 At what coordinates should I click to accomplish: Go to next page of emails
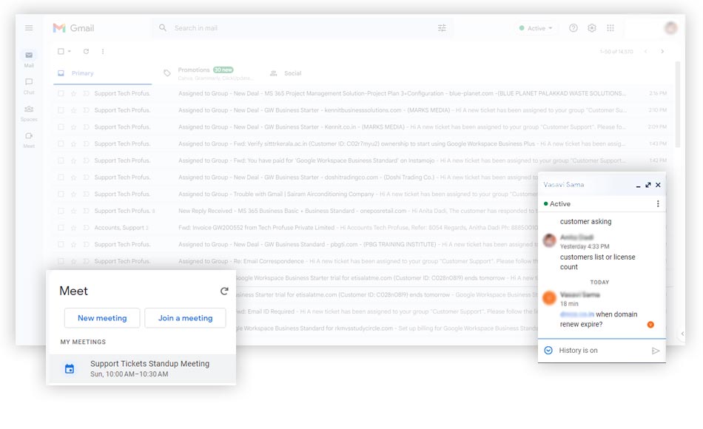click(x=662, y=51)
